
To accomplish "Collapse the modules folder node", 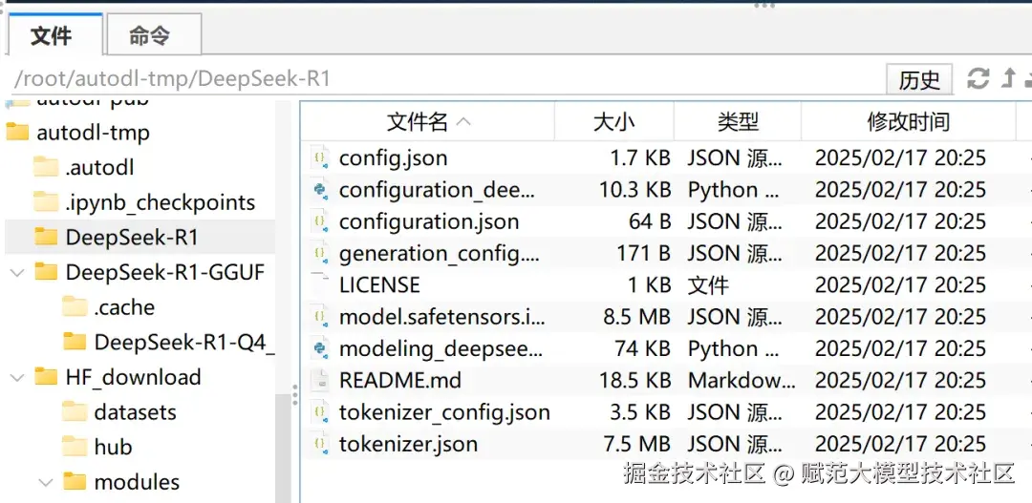I will 45,483.
